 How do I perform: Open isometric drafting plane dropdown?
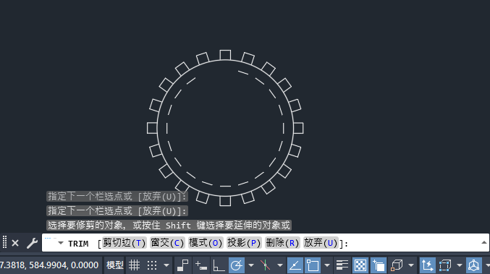point(280,265)
